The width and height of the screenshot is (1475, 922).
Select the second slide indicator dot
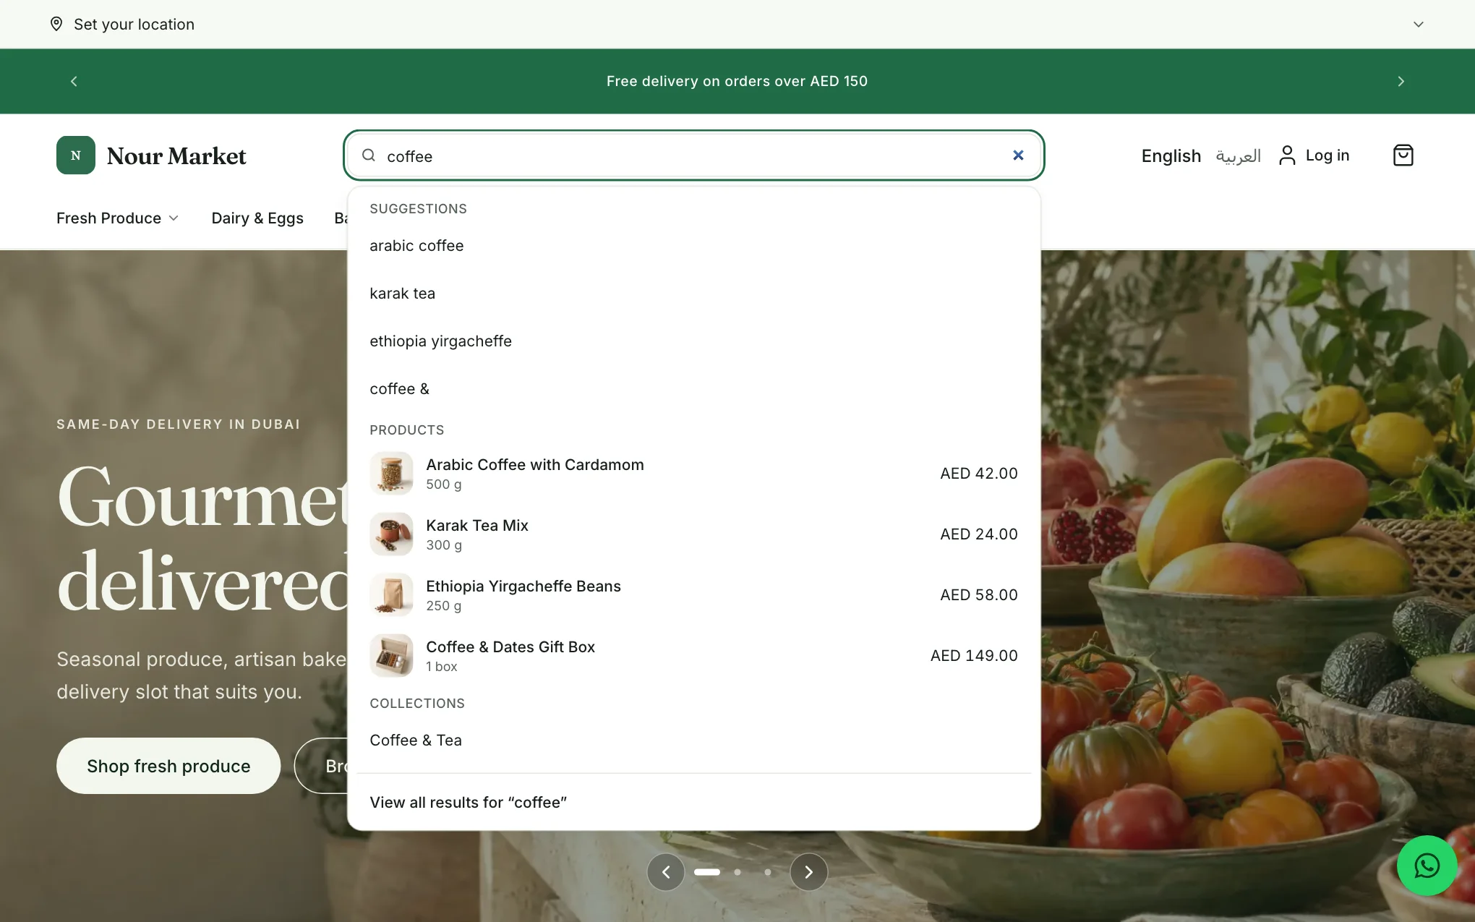(737, 872)
